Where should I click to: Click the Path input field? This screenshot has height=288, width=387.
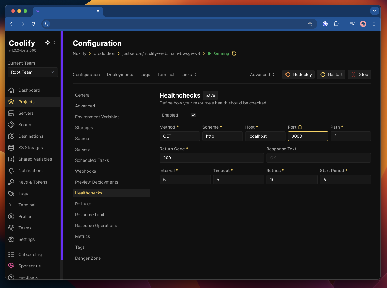351,136
